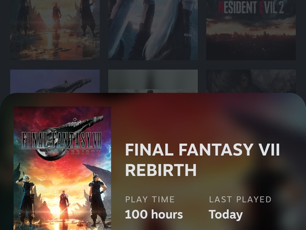Tap the PLAY TIME label
This screenshot has width=306, height=230.
point(150,199)
